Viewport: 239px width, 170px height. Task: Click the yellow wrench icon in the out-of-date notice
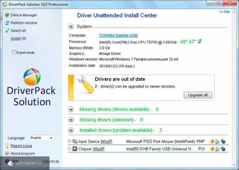[86, 84]
